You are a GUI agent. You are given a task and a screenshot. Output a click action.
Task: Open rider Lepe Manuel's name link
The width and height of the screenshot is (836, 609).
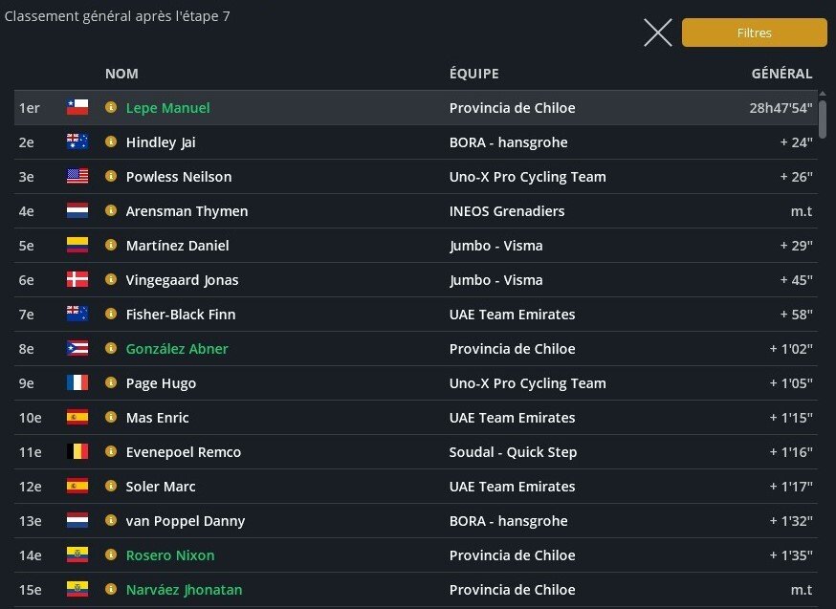click(x=167, y=108)
